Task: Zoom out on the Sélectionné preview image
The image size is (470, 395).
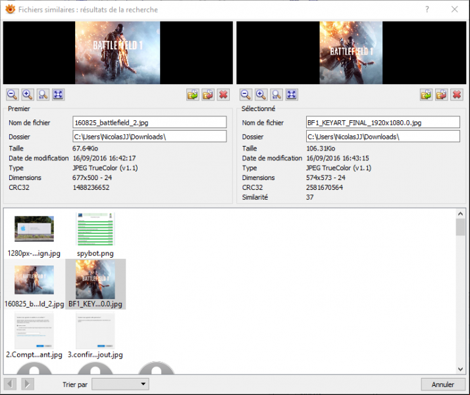Action: pos(246,95)
